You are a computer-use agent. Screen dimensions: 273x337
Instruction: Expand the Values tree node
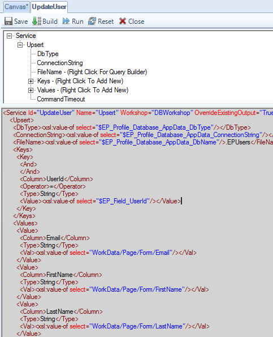[31, 90]
